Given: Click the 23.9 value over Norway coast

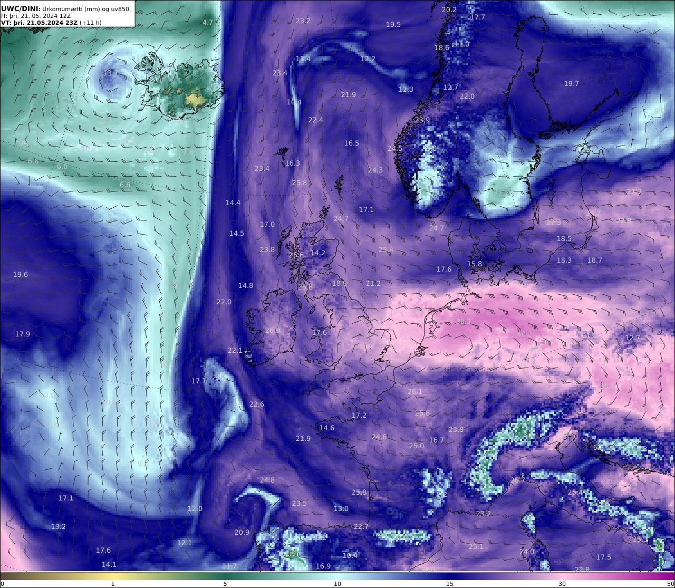Looking at the screenshot, I should (422, 120).
